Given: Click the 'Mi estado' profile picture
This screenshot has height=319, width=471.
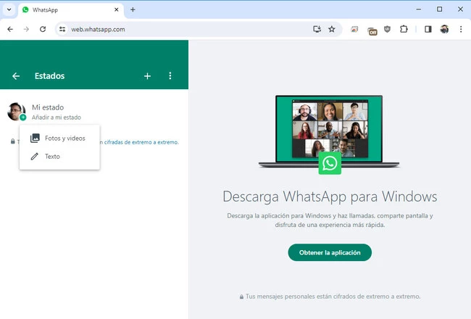Looking at the screenshot, I should 16,112.
